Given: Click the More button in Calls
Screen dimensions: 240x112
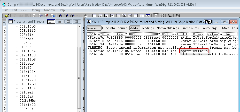Looking at the screenshot, I should (226, 28).
